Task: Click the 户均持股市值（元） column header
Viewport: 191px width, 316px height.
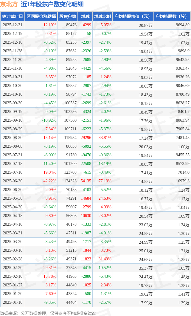Action: coord(133,16)
